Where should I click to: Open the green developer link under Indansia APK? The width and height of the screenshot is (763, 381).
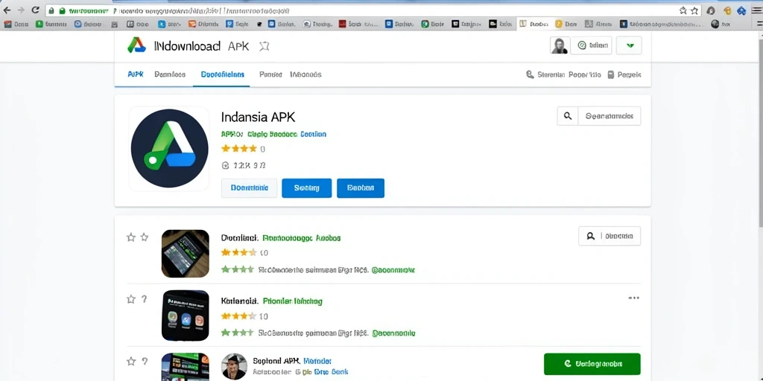[x=272, y=134]
